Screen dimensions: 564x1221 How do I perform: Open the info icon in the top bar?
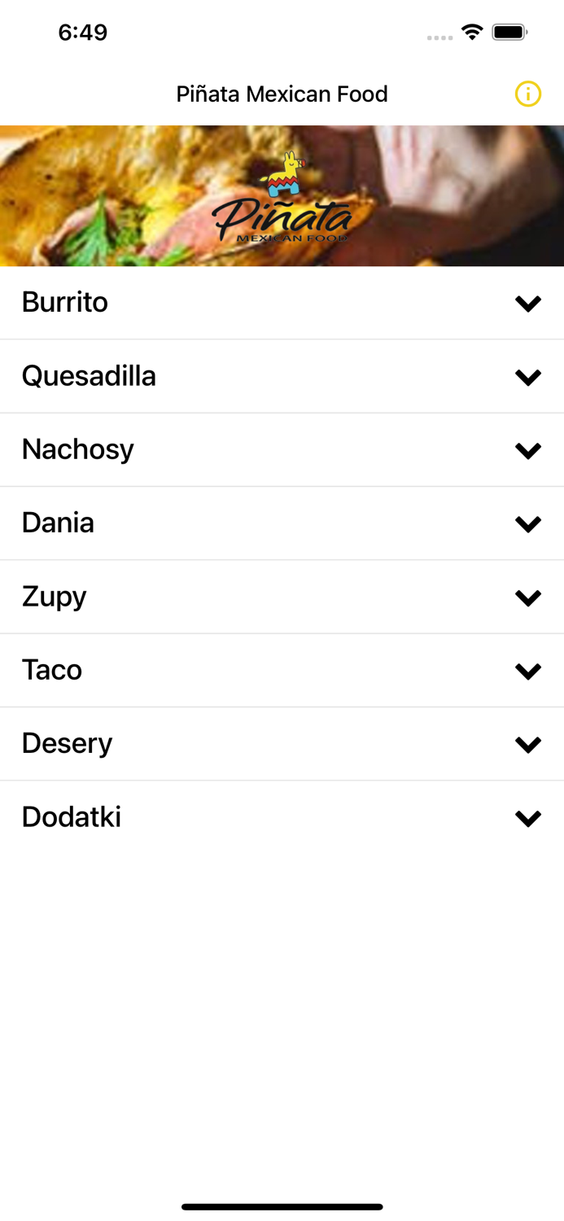527,94
